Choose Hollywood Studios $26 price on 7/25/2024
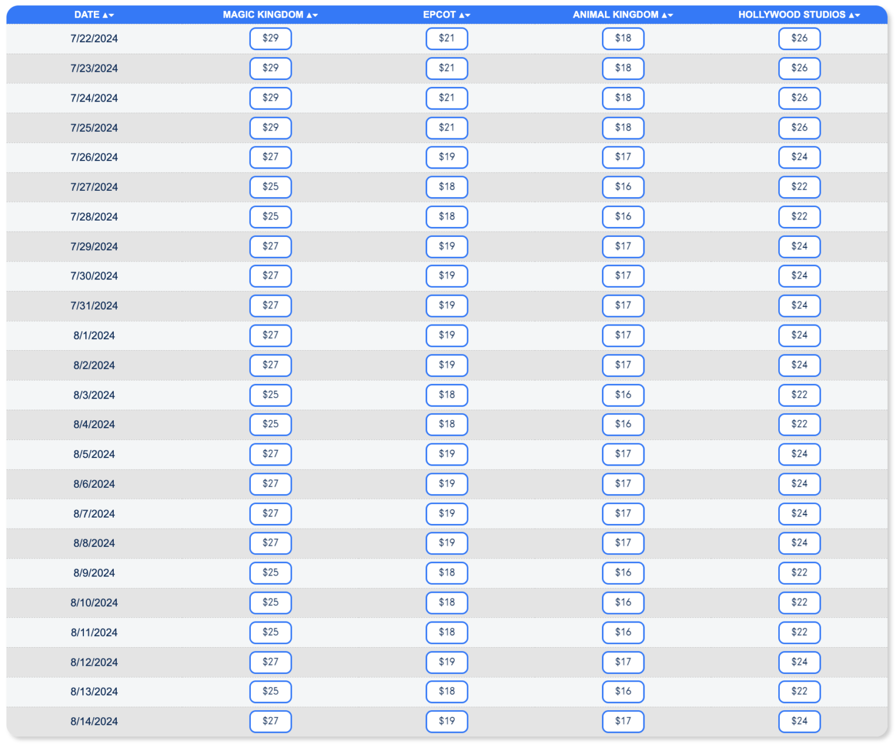Viewport: 896px width, 744px height. click(799, 128)
